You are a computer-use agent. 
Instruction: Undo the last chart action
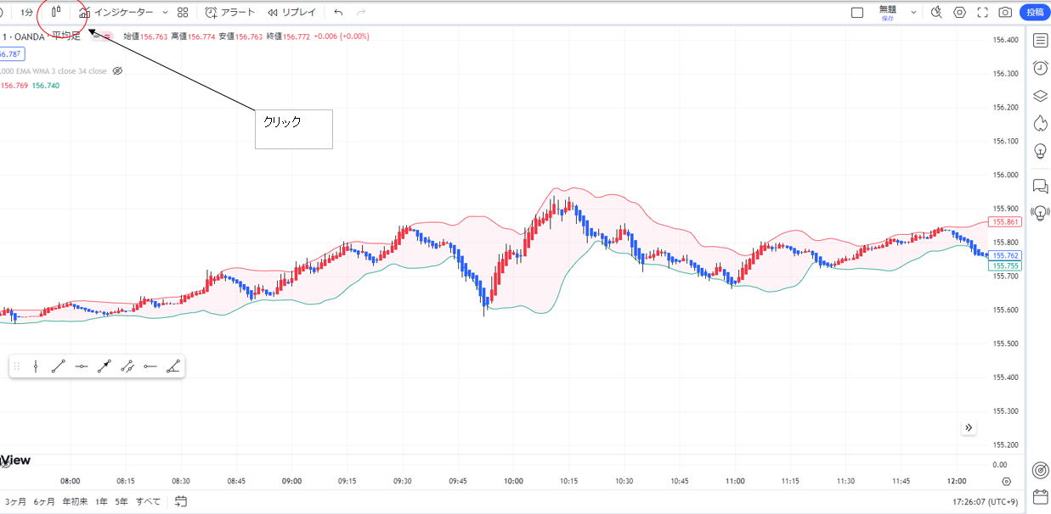click(339, 13)
